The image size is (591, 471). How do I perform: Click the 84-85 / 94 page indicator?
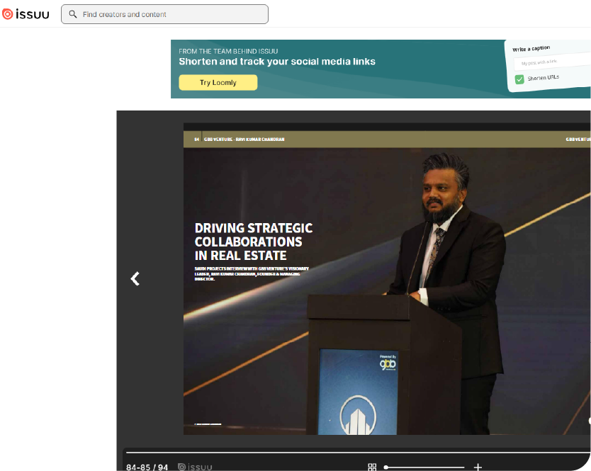147,467
